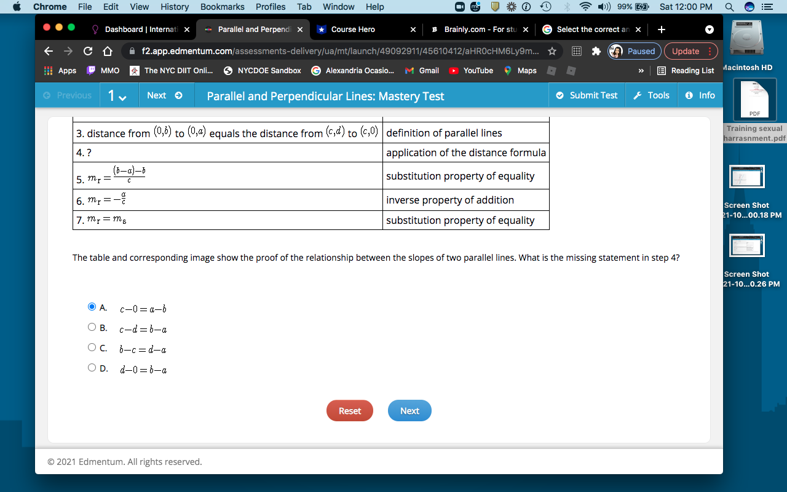This screenshot has width=787, height=492.
Task: Click the 'inverse property of addition' cell
Action: click(465, 200)
